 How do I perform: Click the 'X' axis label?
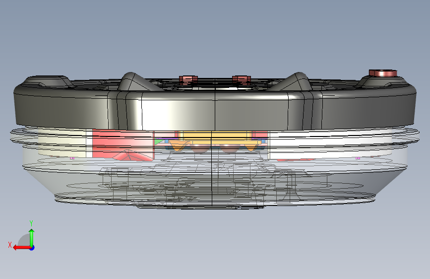(10, 245)
